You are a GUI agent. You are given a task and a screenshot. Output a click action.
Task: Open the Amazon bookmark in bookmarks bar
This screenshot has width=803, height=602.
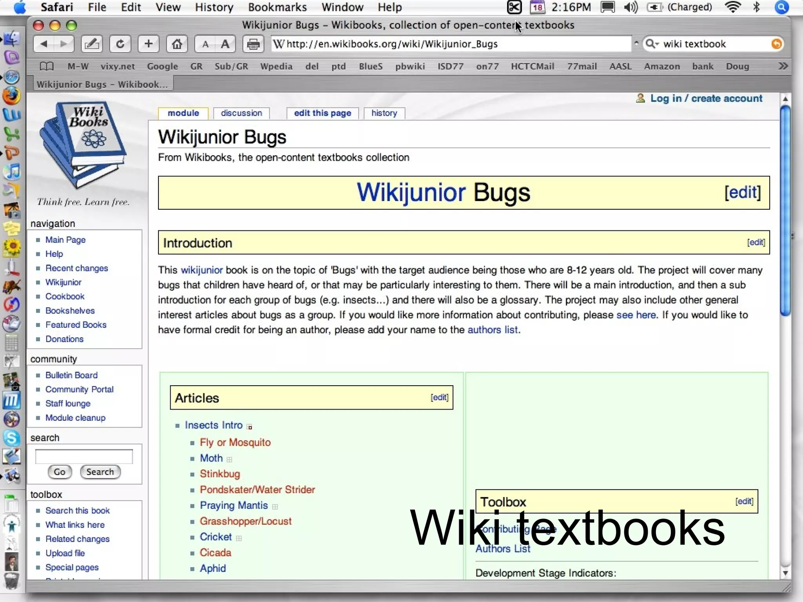tap(662, 66)
